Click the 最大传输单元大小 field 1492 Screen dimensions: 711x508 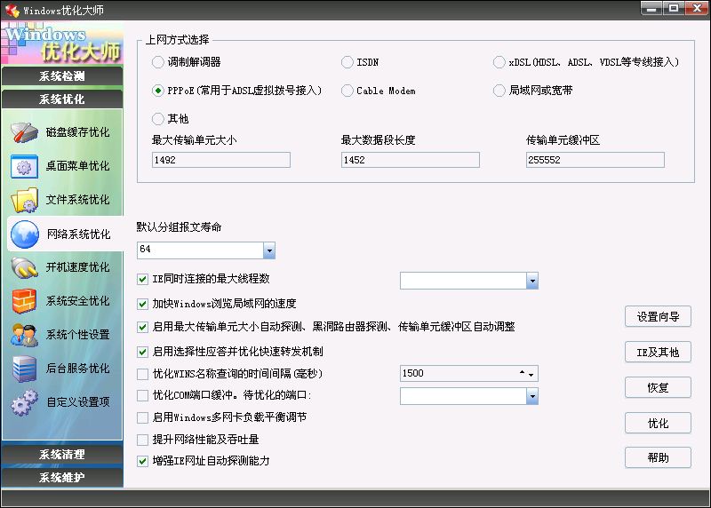pyautogui.click(x=221, y=160)
